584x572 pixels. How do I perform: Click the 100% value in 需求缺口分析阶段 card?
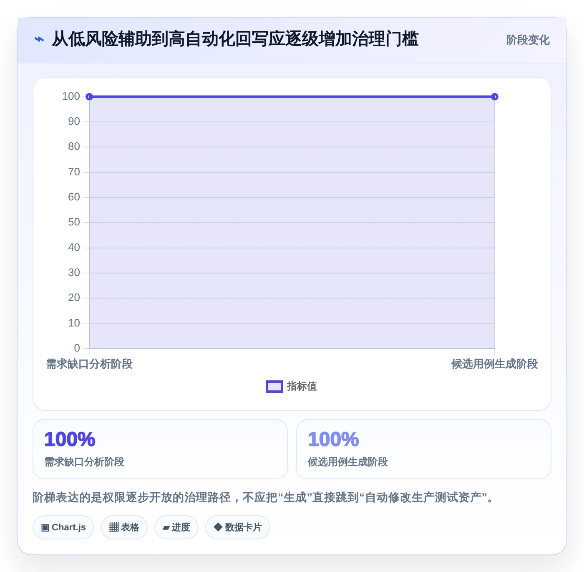(70, 439)
